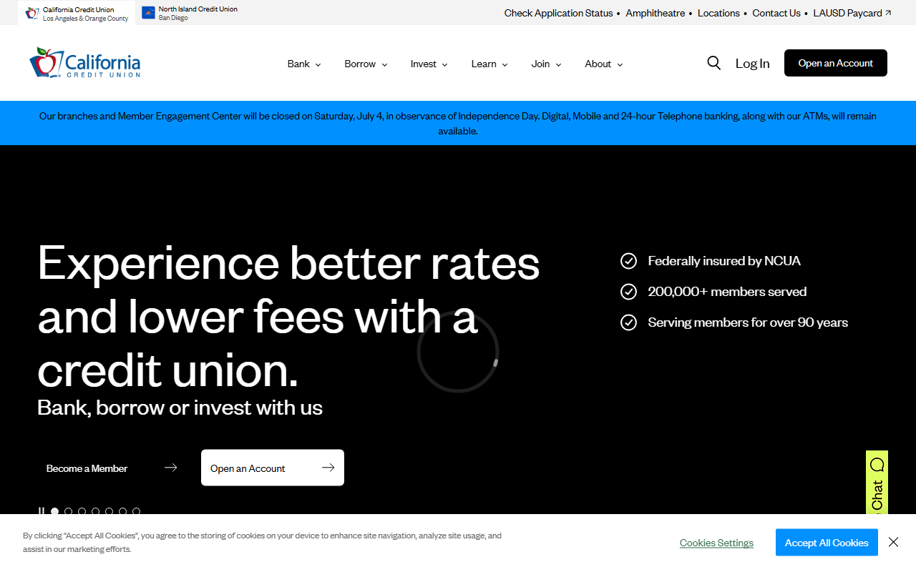Click the chat bubble icon

[877, 465]
